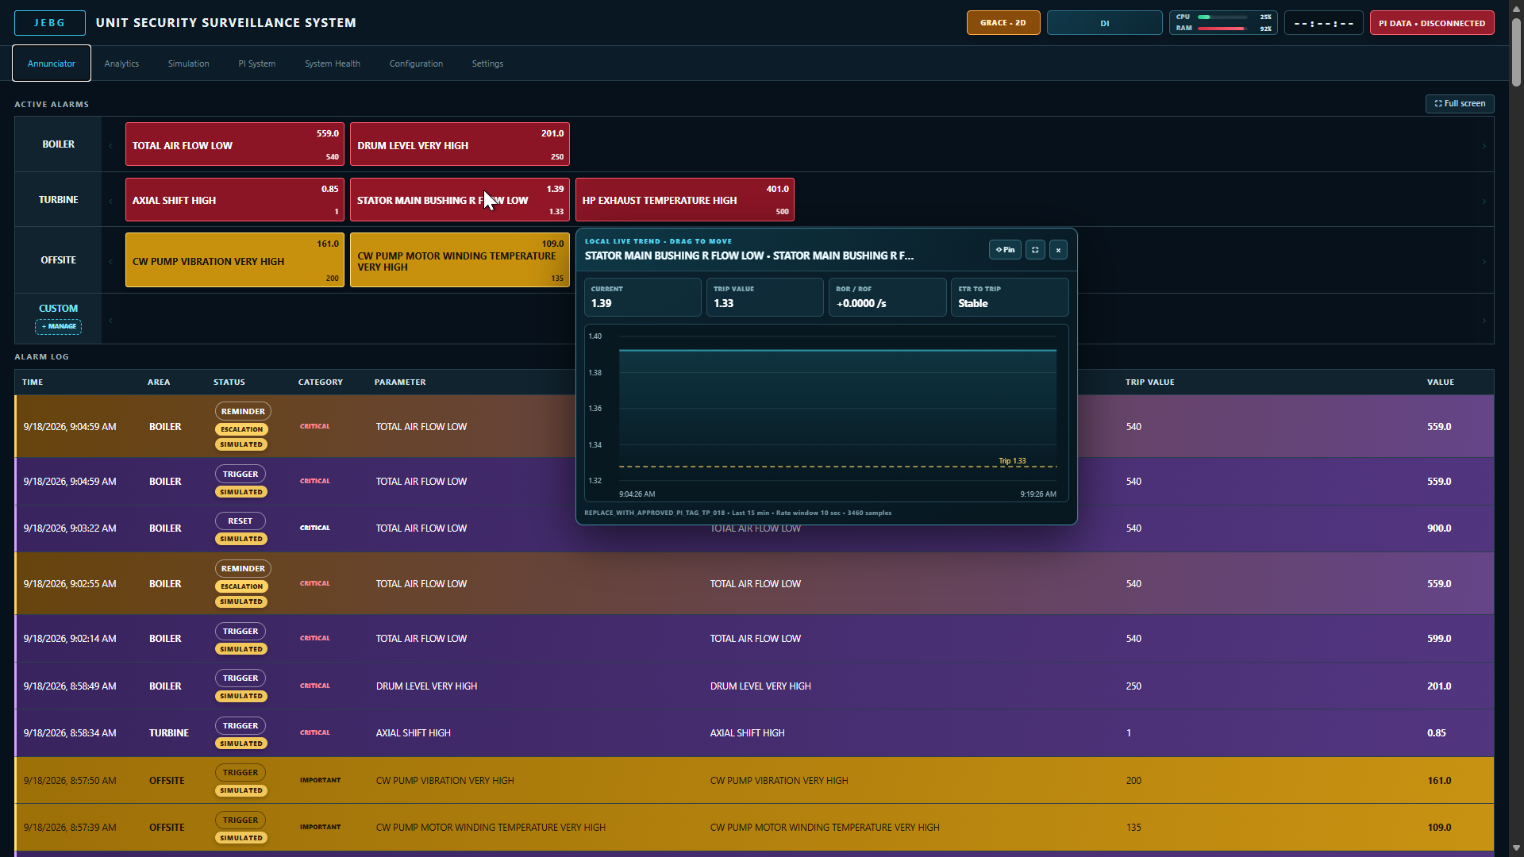Click the live trend popup title header
The image size is (1524, 857).
coord(749,256)
